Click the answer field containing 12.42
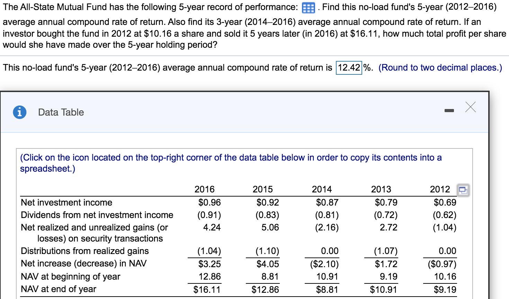Image resolution: width=509 pixels, height=299 pixels. pos(349,67)
